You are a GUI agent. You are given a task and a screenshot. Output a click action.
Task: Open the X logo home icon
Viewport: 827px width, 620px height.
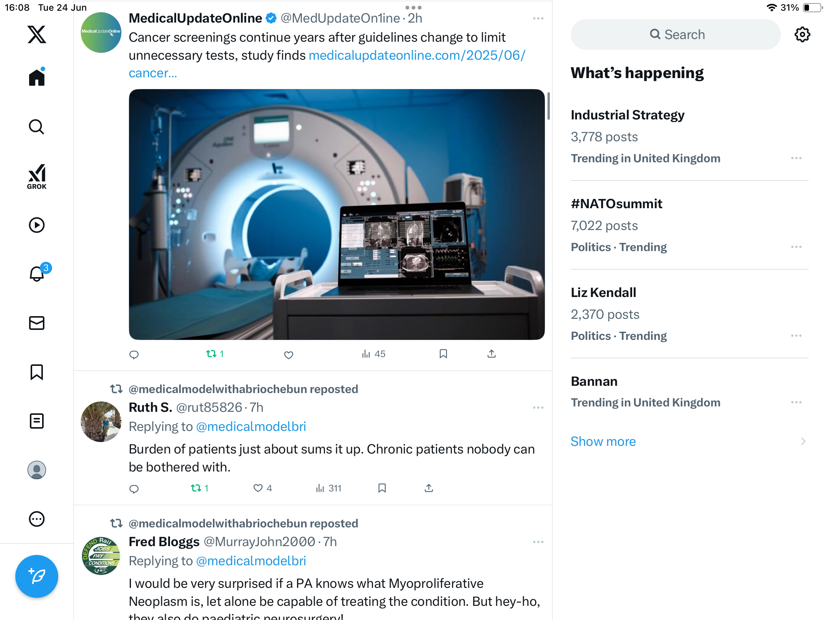click(37, 34)
